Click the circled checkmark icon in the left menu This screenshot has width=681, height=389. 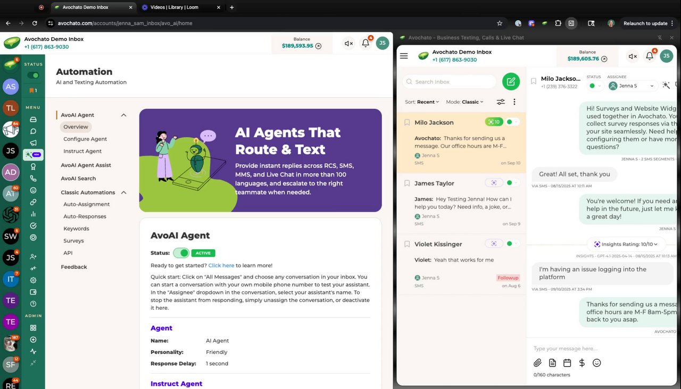(x=33, y=226)
